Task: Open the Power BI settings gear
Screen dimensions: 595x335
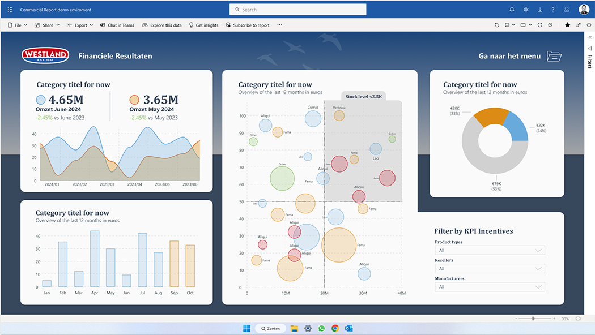Action: 525,9
